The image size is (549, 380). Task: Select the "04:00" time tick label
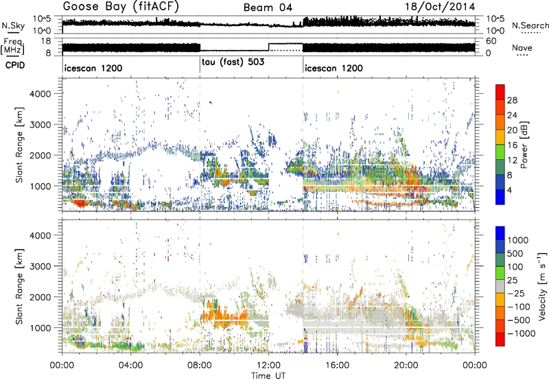[x=130, y=366]
